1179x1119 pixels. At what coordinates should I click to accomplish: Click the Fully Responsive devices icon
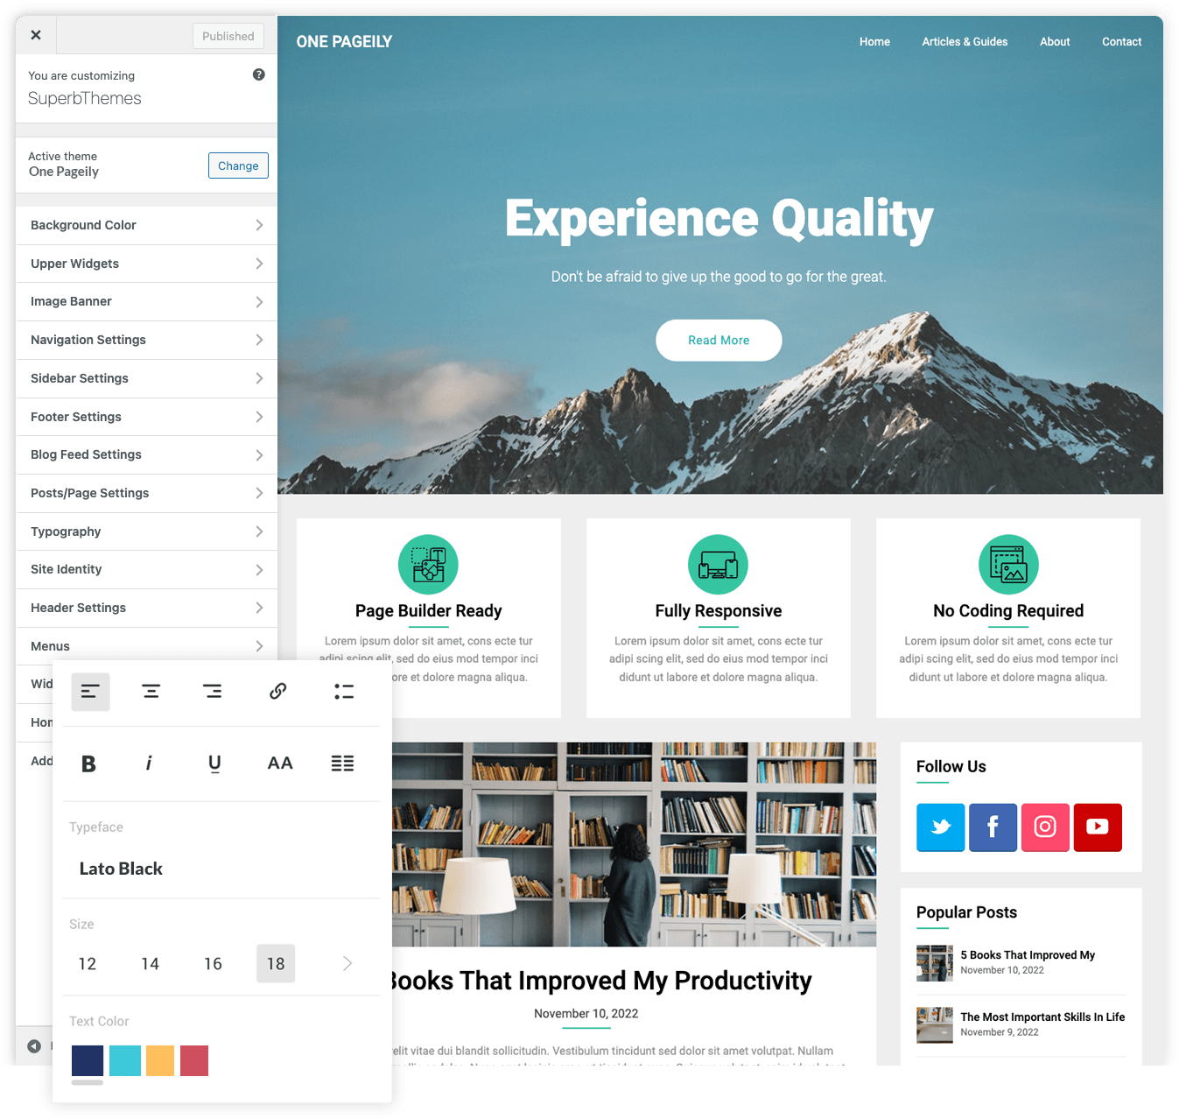(x=719, y=565)
